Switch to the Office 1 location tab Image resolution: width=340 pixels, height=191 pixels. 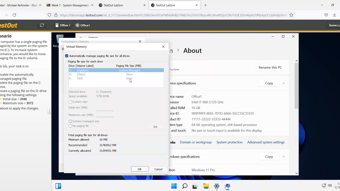tap(62, 25)
